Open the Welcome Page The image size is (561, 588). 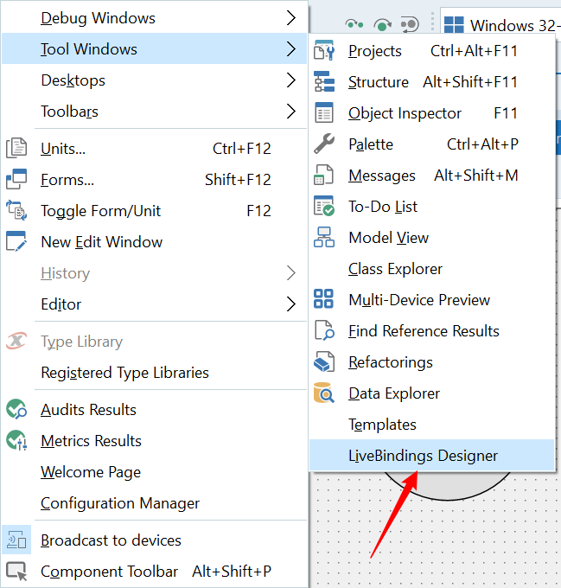(155, 471)
